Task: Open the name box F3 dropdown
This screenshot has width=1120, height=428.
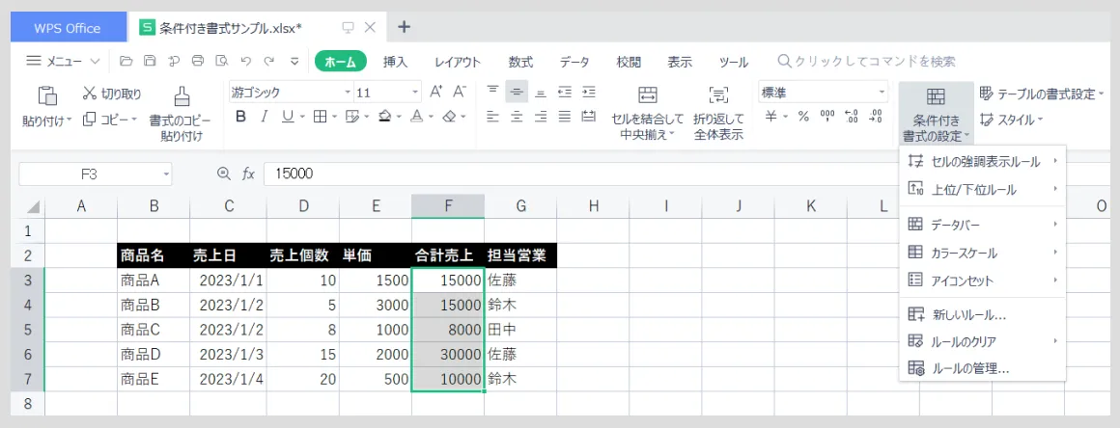Action: 166,174
